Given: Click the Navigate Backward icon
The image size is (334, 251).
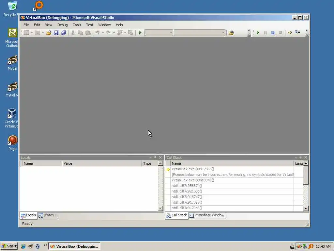Looking at the screenshot, I should [x=120, y=33].
